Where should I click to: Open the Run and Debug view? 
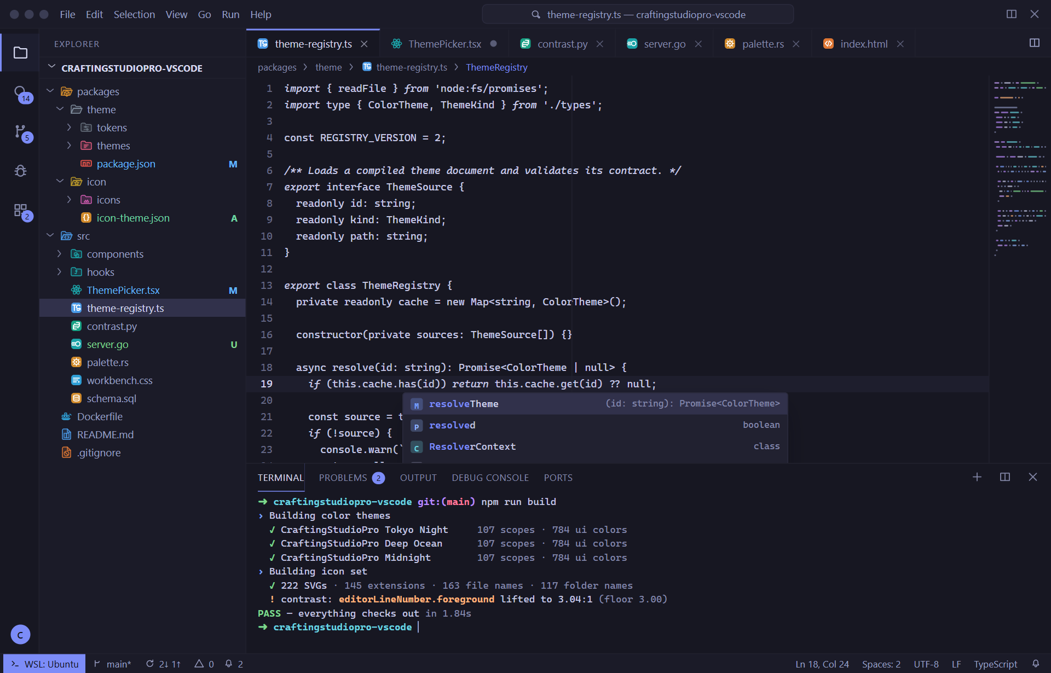[20, 171]
